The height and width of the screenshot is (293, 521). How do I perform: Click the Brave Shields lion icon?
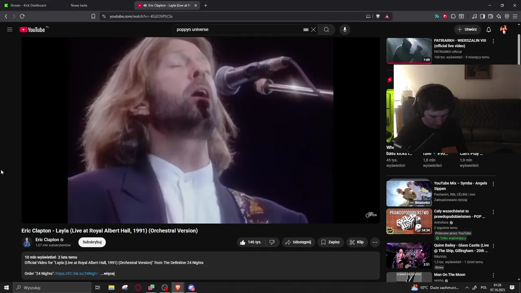pos(378,16)
